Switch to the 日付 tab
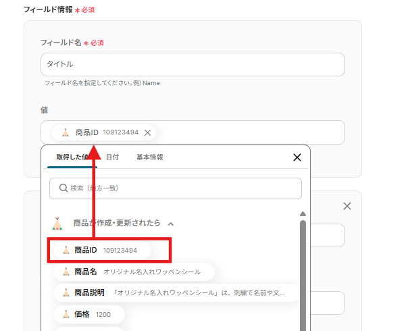 coord(112,157)
